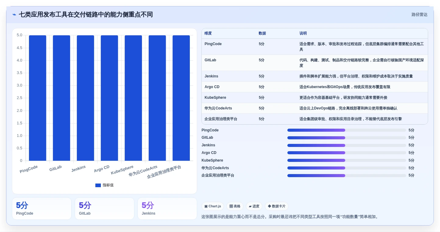Click the Argo CD progress bar
This screenshot has width=440, height=232.
click(346, 153)
